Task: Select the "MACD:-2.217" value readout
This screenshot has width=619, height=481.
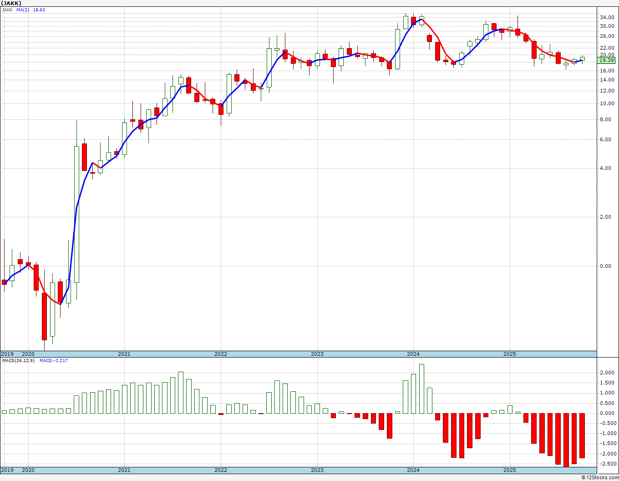Action: pos(54,361)
